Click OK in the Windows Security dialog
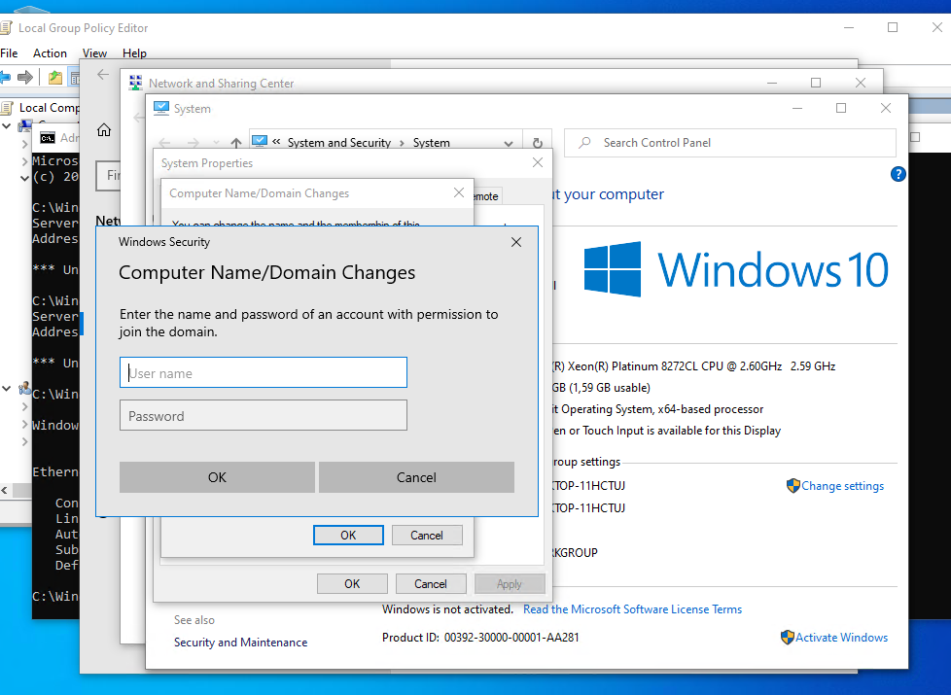This screenshot has width=951, height=695. [217, 477]
